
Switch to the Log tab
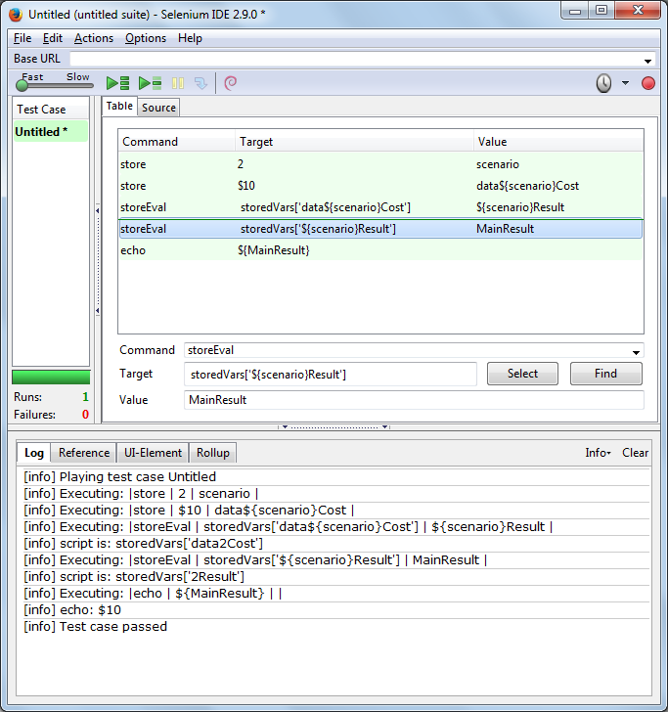point(33,453)
